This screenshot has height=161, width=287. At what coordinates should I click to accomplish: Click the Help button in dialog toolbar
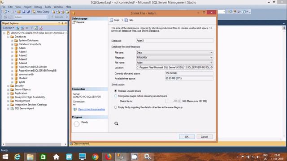point(129,20)
